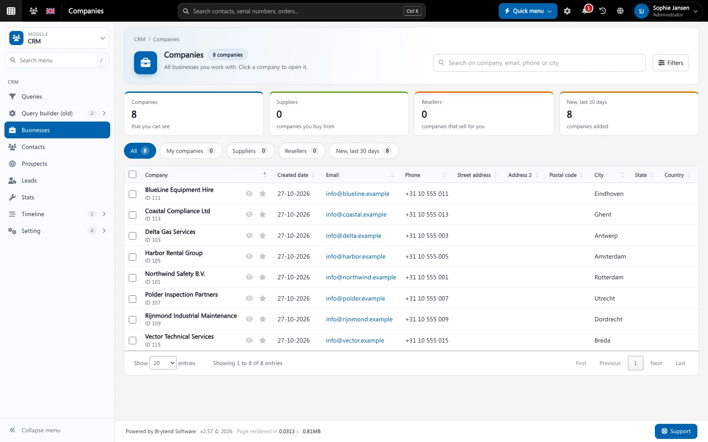Expand Query builder (old) submenu
Viewport: 708px width, 442px height.
(x=104, y=113)
